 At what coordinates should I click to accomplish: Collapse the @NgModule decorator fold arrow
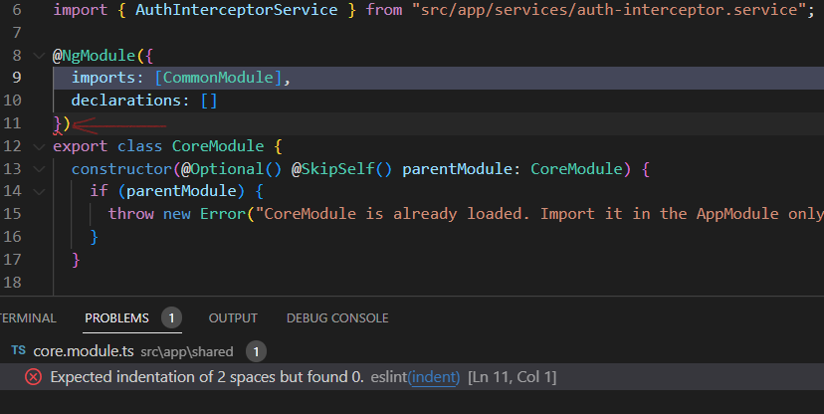pyautogui.click(x=38, y=55)
